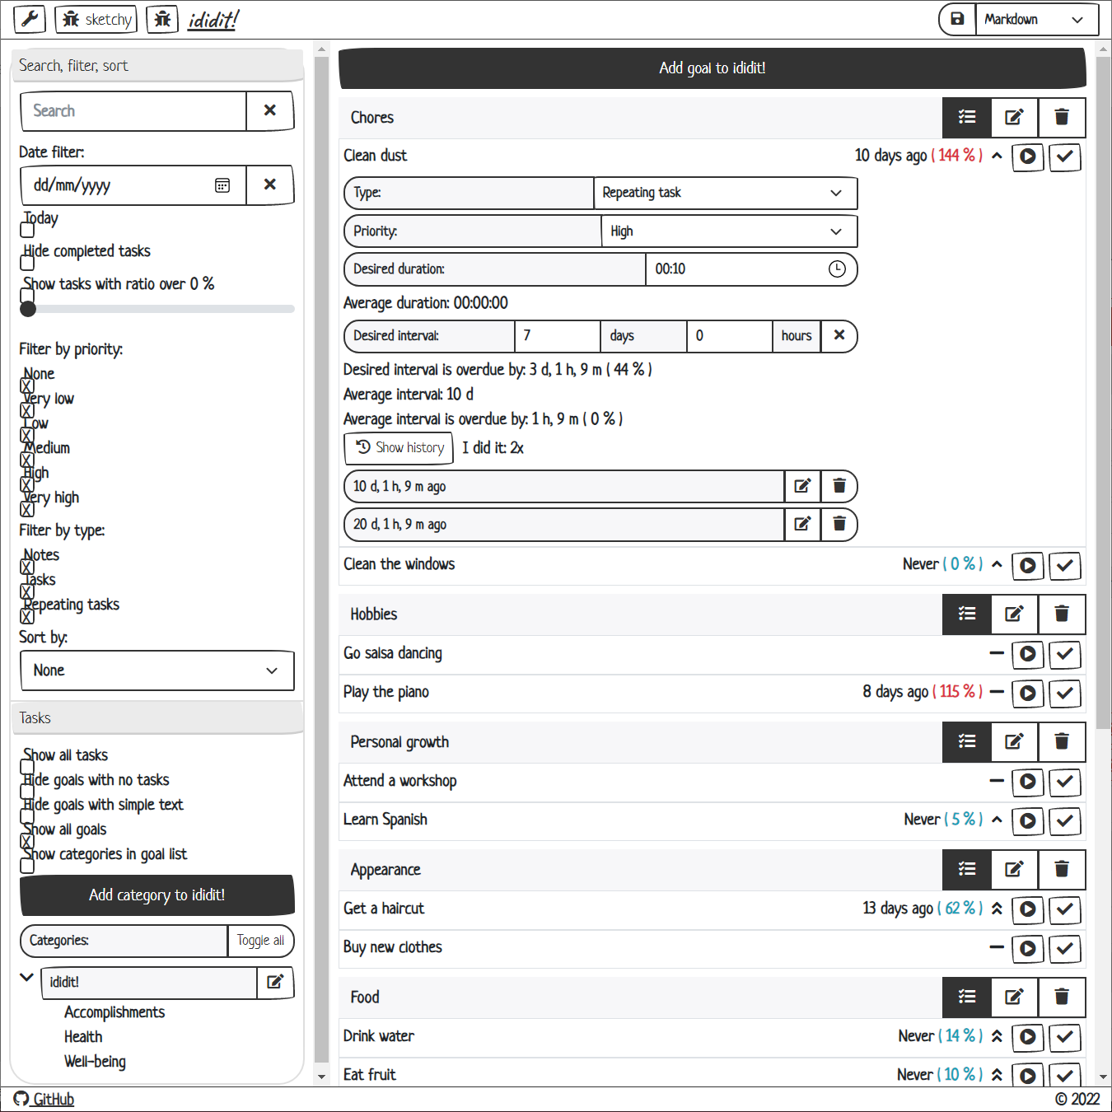Image resolution: width=1112 pixels, height=1112 pixels.
Task: Collapse the ididit! category tree
Action: (x=27, y=978)
